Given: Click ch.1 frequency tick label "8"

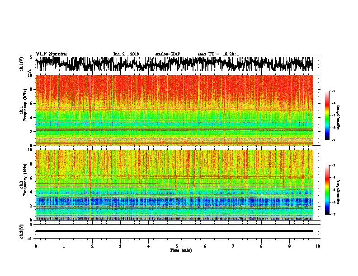Looking at the screenshot, I should (31, 89).
